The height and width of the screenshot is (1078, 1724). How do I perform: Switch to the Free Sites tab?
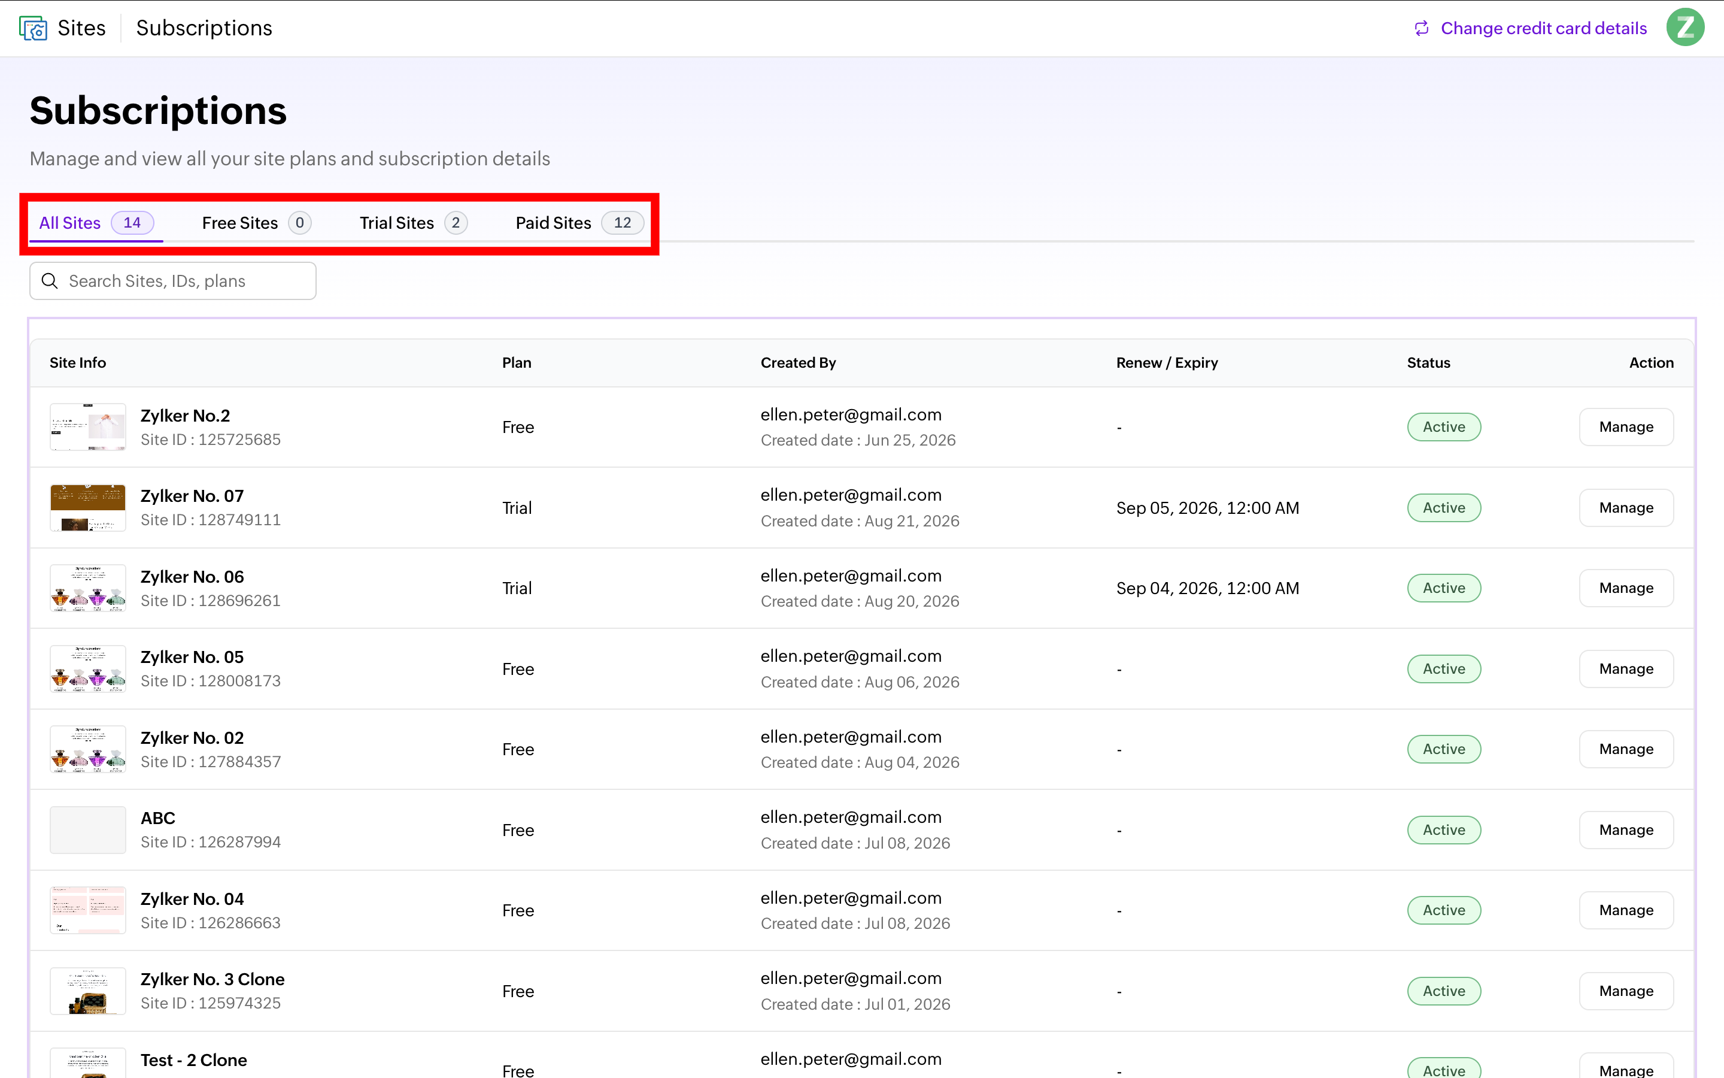click(x=256, y=223)
